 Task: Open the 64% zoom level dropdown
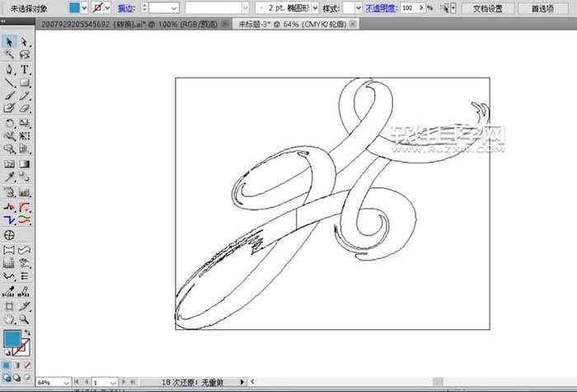[x=66, y=382]
